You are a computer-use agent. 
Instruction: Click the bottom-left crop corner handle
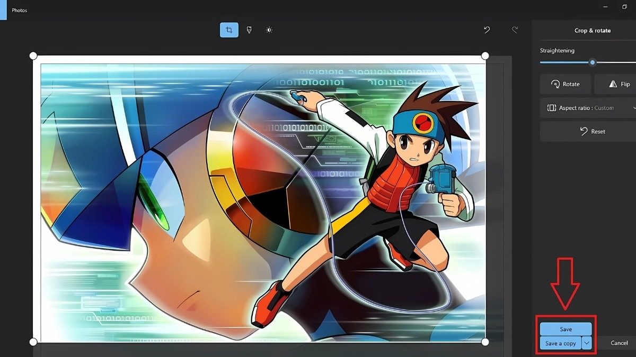[33, 342]
